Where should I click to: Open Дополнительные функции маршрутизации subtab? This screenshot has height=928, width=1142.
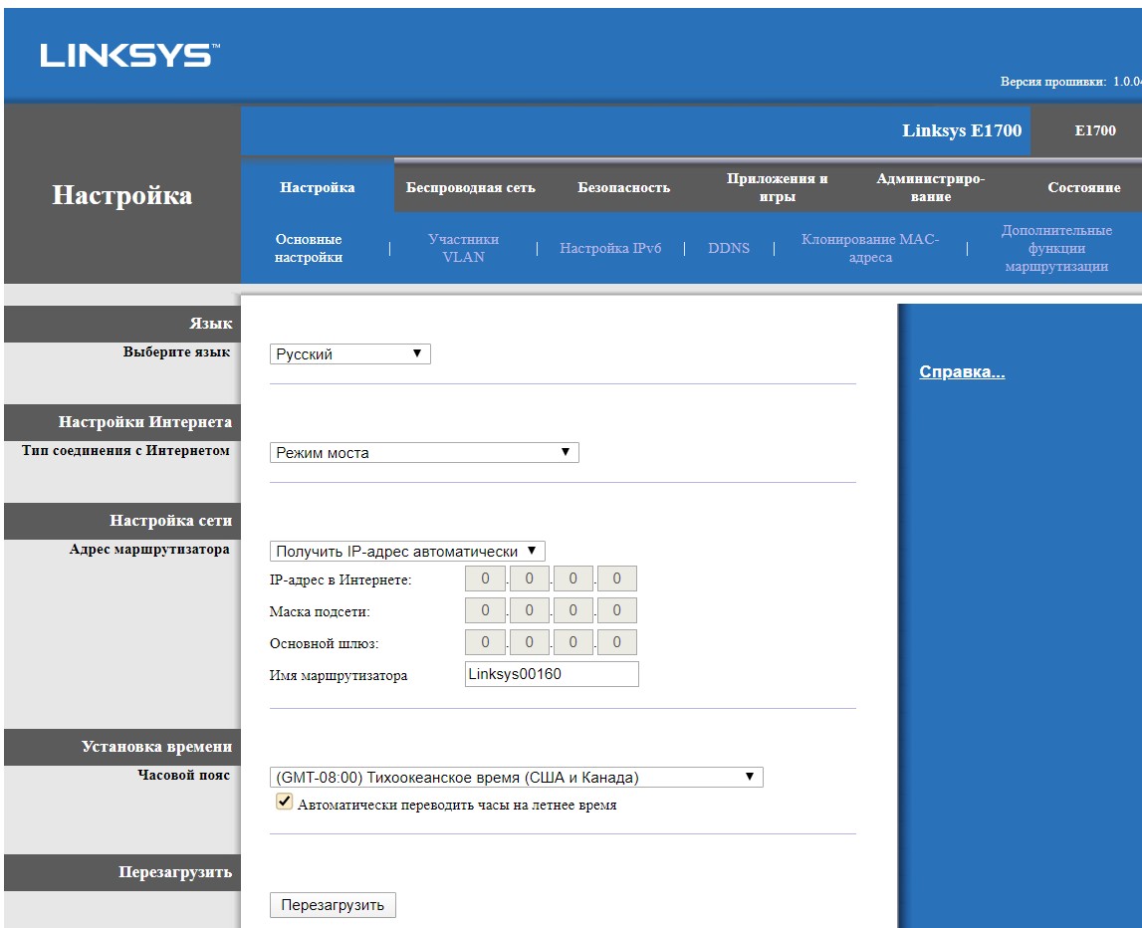[1056, 248]
